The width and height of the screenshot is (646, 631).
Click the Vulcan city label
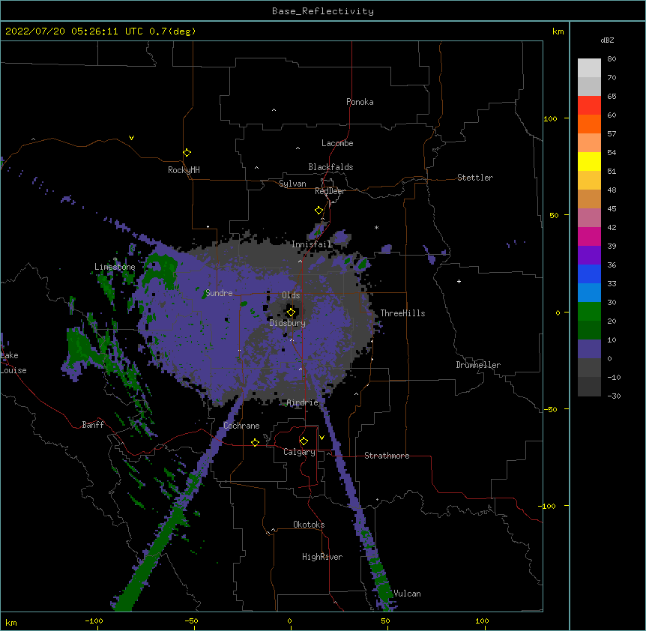click(407, 594)
